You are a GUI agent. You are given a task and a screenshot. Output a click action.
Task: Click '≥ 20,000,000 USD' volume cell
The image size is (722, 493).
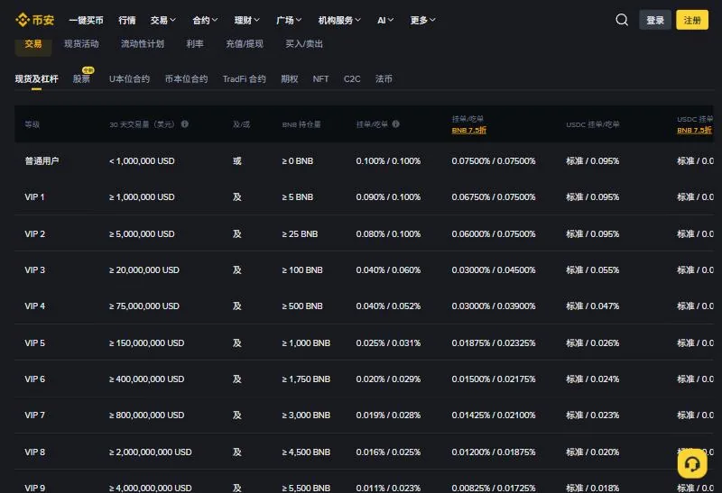pos(144,270)
